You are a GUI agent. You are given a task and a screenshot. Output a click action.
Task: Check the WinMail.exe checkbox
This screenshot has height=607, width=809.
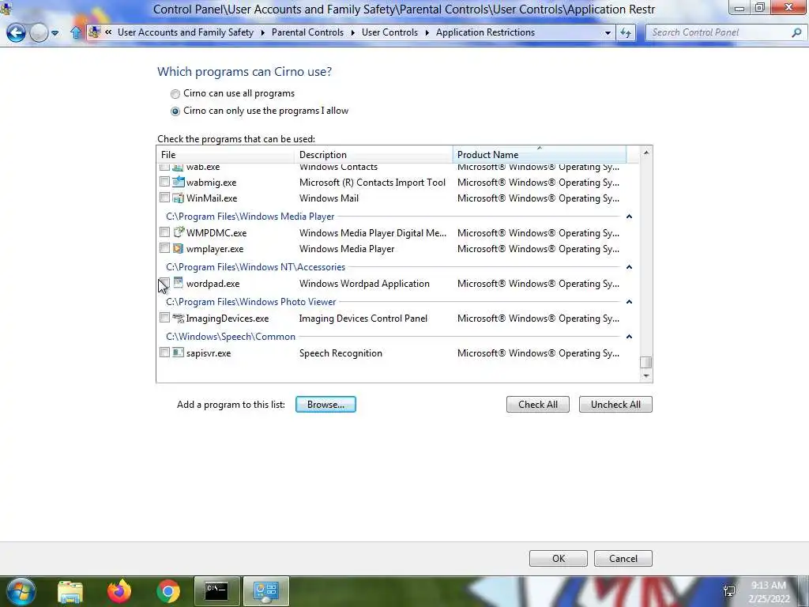click(164, 197)
